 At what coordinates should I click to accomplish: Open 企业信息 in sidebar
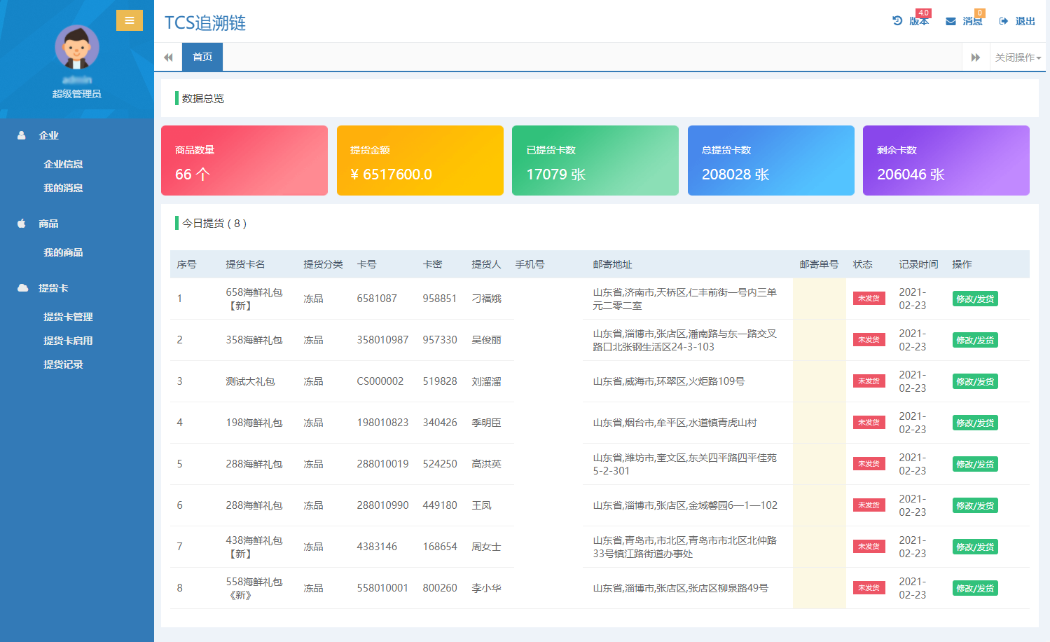63,164
